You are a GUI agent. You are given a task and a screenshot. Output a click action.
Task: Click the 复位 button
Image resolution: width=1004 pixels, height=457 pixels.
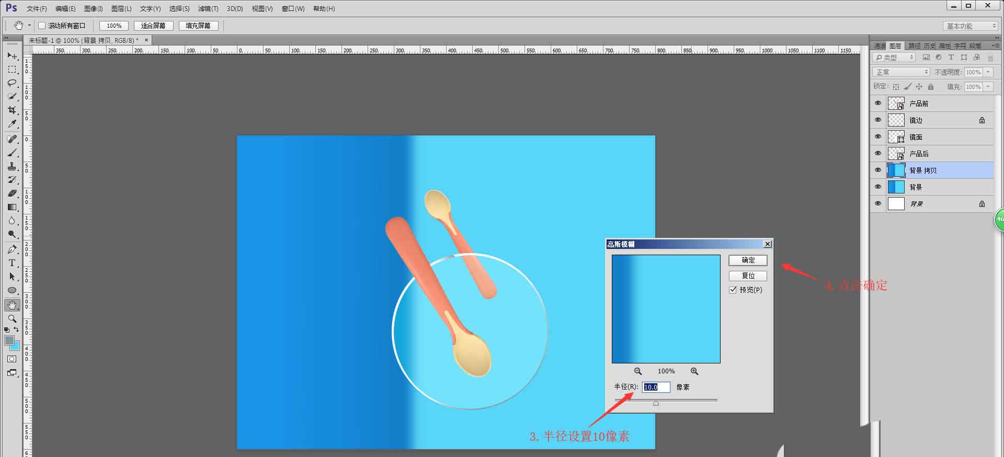pos(748,276)
